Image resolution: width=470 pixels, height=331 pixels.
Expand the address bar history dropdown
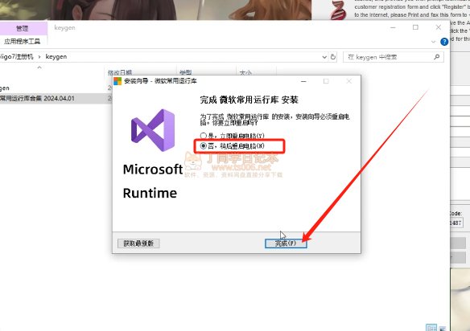[x=324, y=57]
